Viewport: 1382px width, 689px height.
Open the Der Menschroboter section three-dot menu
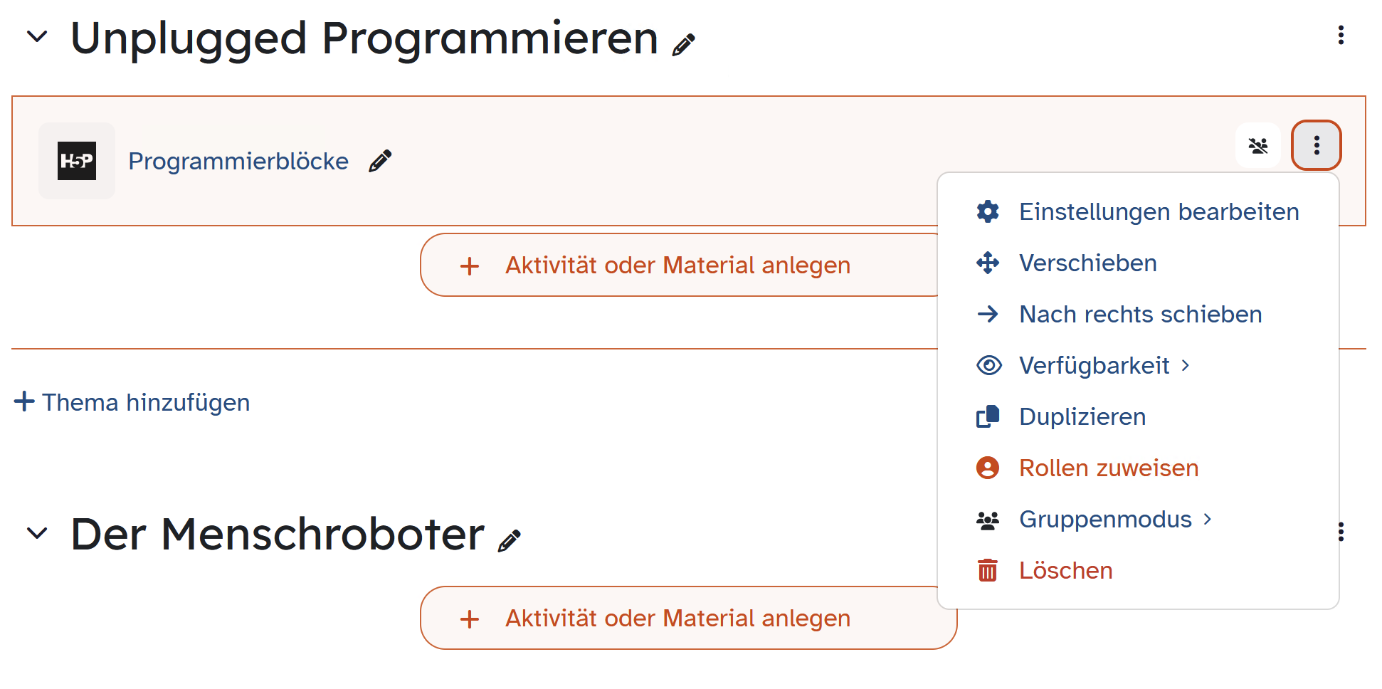pos(1341,532)
